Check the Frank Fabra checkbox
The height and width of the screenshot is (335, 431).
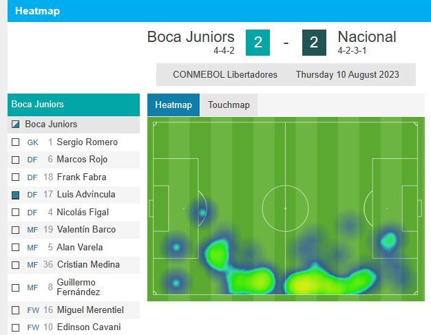(16, 177)
